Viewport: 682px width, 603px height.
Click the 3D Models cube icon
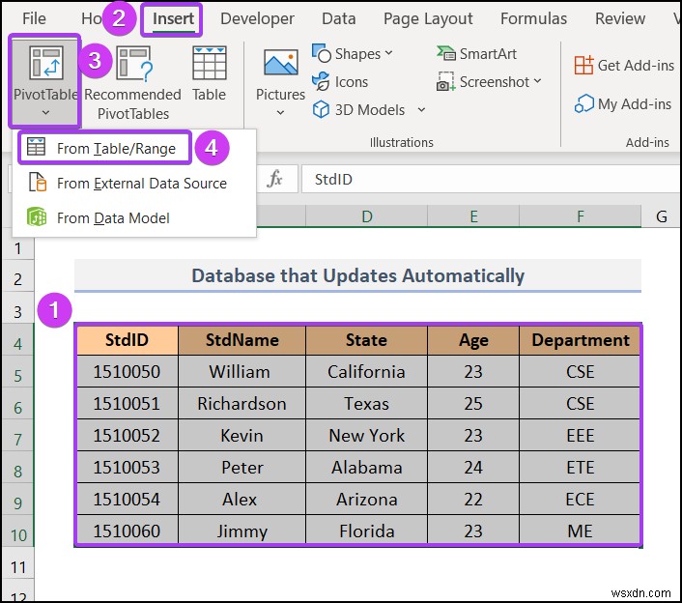click(321, 109)
